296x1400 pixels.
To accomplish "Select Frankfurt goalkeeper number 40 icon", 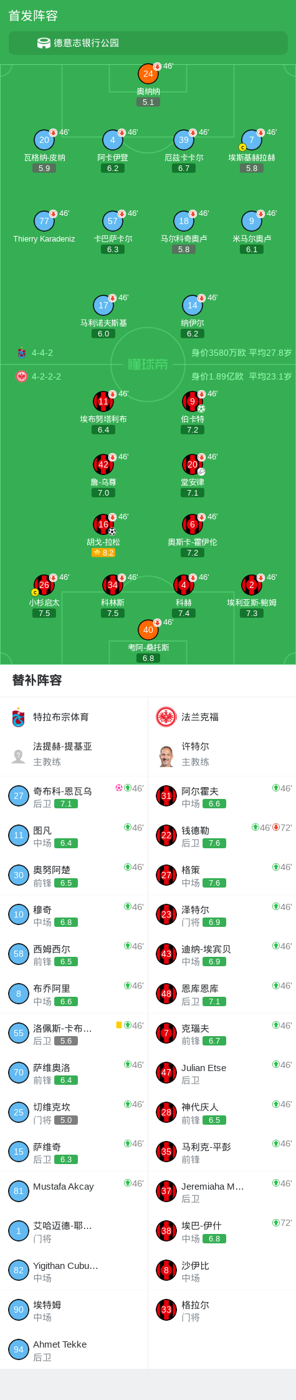I will point(148,630).
